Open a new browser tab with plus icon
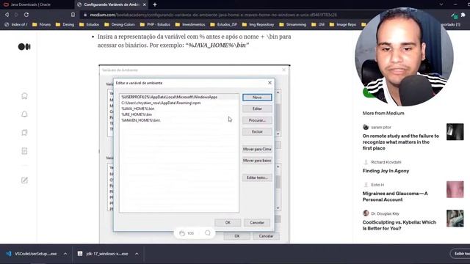470x264 pixels. tap(155, 4)
